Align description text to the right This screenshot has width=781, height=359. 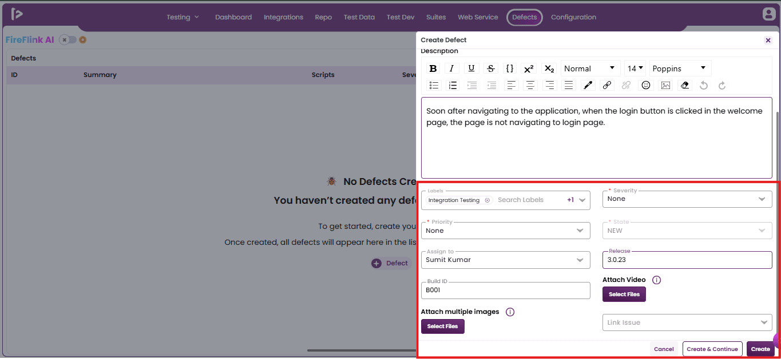550,85
